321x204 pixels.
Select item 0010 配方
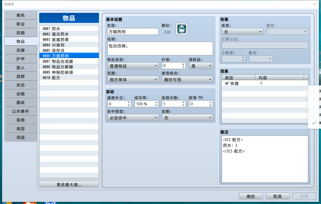[x=69, y=78]
